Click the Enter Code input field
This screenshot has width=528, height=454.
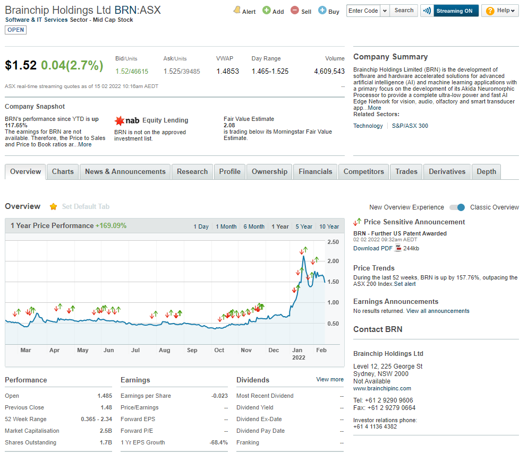(x=363, y=11)
